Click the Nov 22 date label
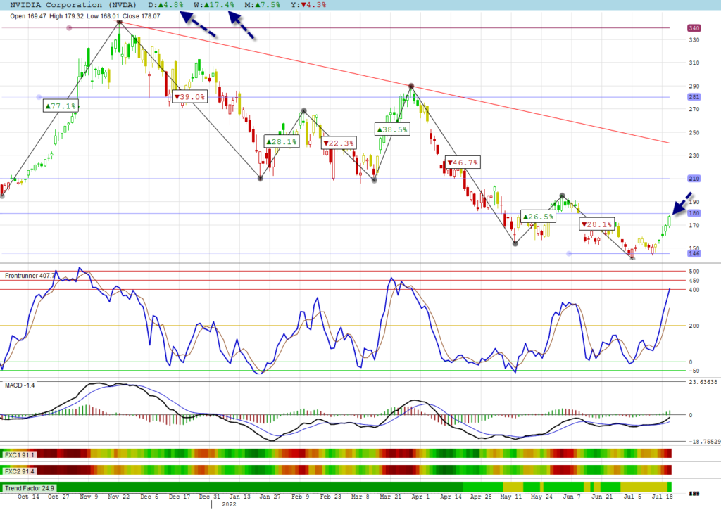721x517 pixels. pyautogui.click(x=118, y=497)
